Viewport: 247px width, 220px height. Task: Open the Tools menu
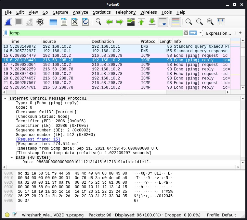pos(166,12)
